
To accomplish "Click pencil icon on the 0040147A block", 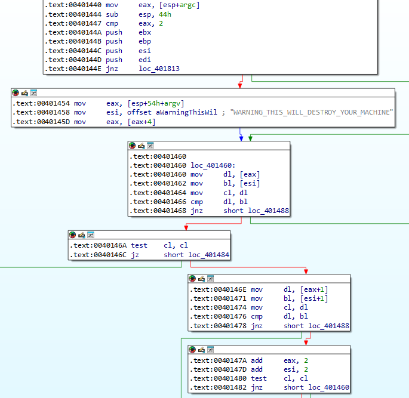I will point(202,349).
